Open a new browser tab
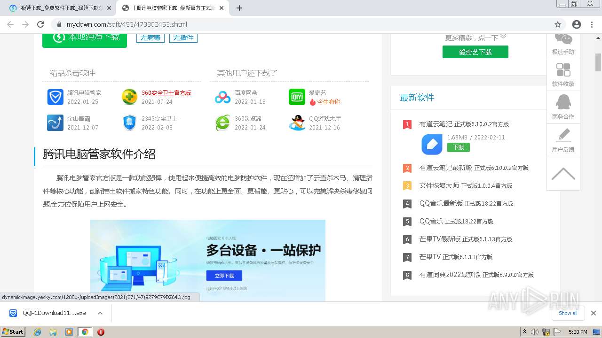The width and height of the screenshot is (602, 338). [x=239, y=8]
